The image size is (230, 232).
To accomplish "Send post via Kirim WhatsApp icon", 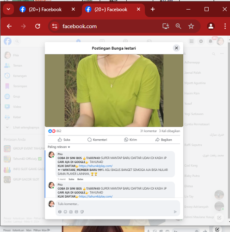I will point(131,140).
